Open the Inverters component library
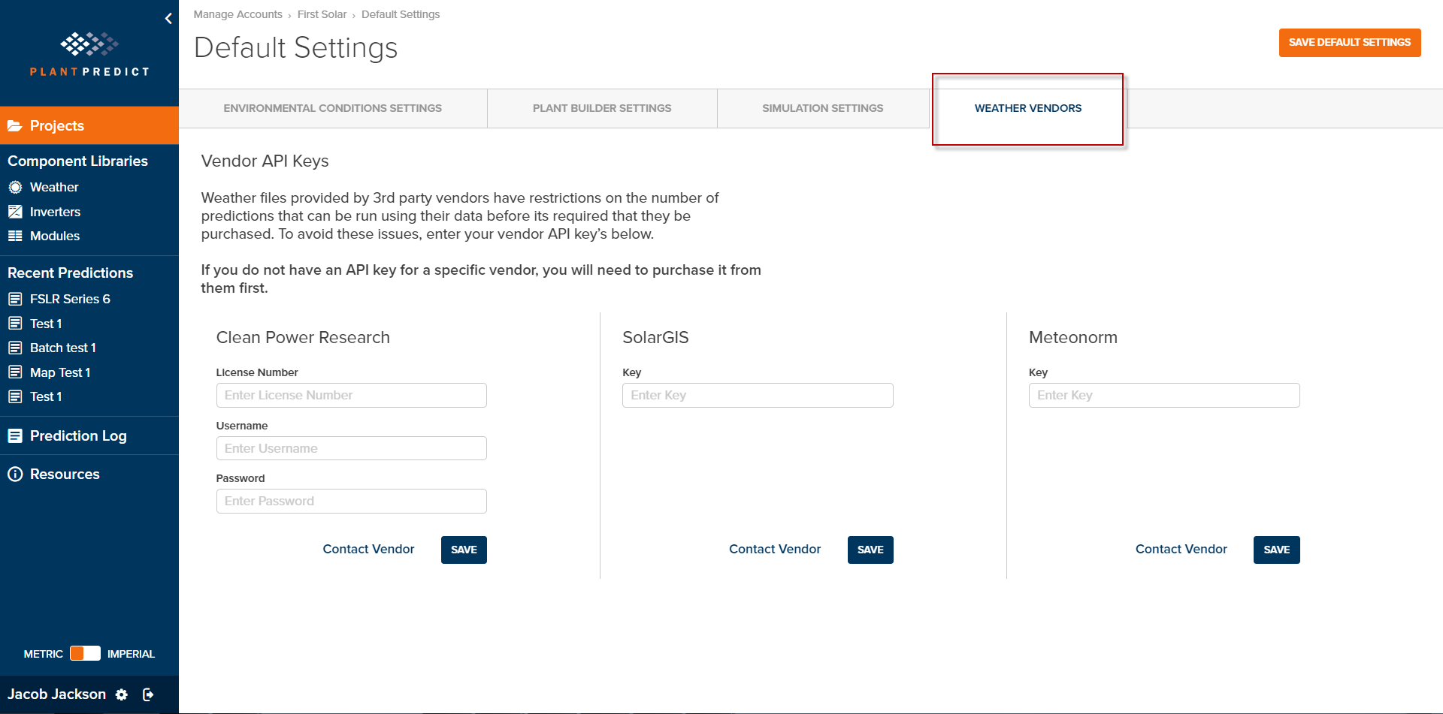This screenshot has width=1443, height=714. (x=55, y=212)
